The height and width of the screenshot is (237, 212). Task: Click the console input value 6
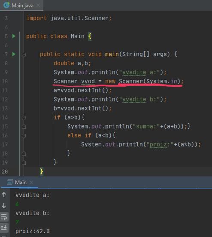tap(17, 204)
